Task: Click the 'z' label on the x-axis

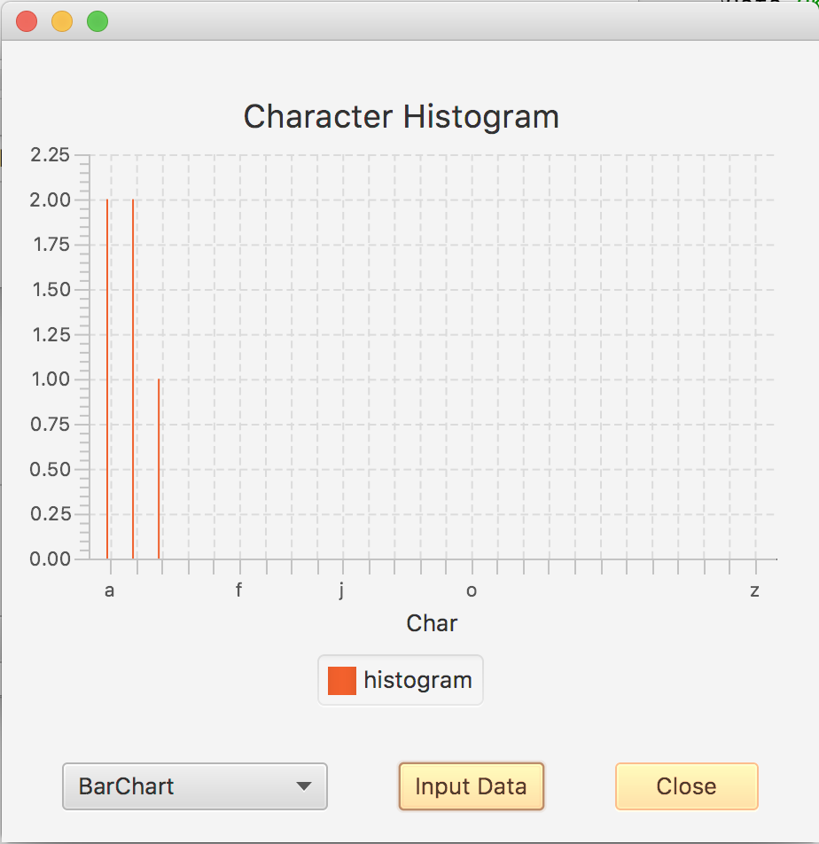Action: (754, 589)
